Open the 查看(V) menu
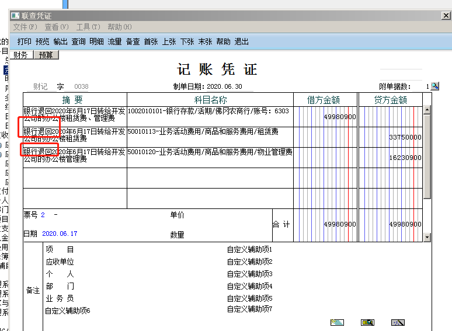Screen dimensions: 452x331 click(x=57, y=27)
